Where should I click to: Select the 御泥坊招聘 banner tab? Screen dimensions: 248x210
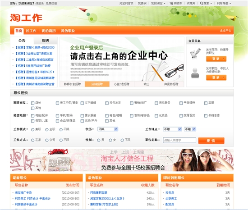click(171, 84)
